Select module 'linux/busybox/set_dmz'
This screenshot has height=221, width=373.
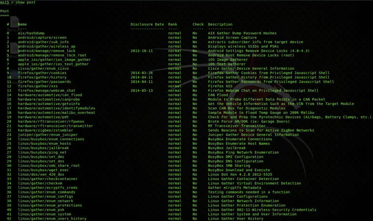coord(41,157)
